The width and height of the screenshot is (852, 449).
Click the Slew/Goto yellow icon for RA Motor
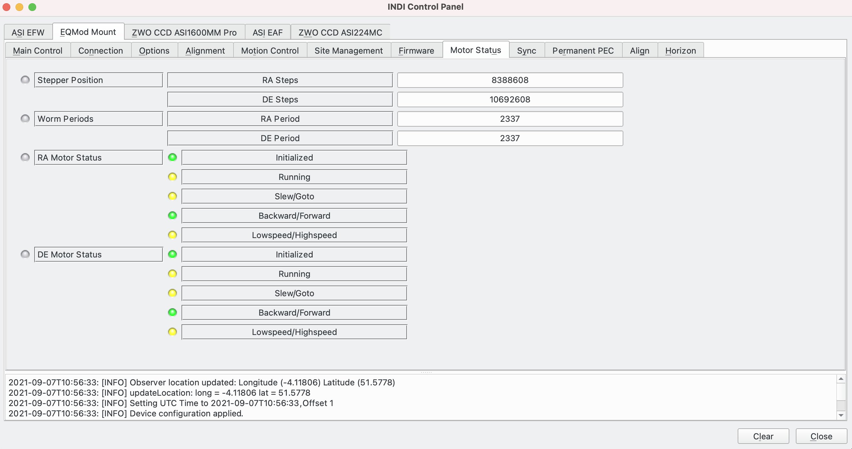tap(172, 196)
